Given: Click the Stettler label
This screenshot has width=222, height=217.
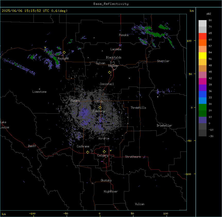Looking at the screenshot, I should point(163,61).
